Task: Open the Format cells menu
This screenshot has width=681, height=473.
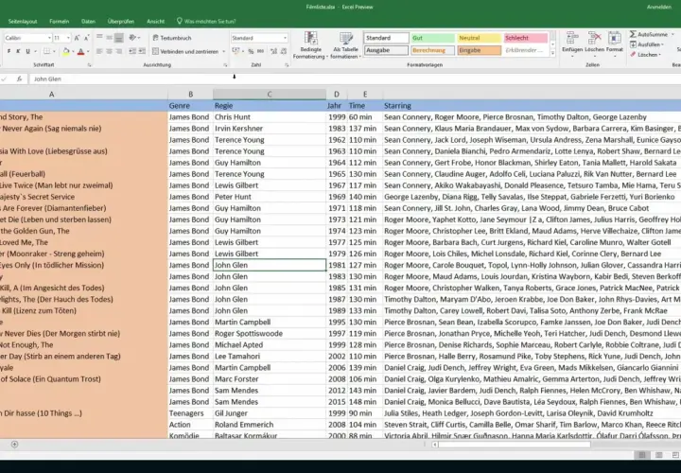Action: tap(614, 44)
